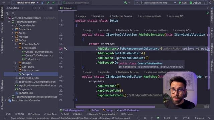This screenshot has height=120, width=214.
Task: Click the Run button
Action: click(183, 3)
